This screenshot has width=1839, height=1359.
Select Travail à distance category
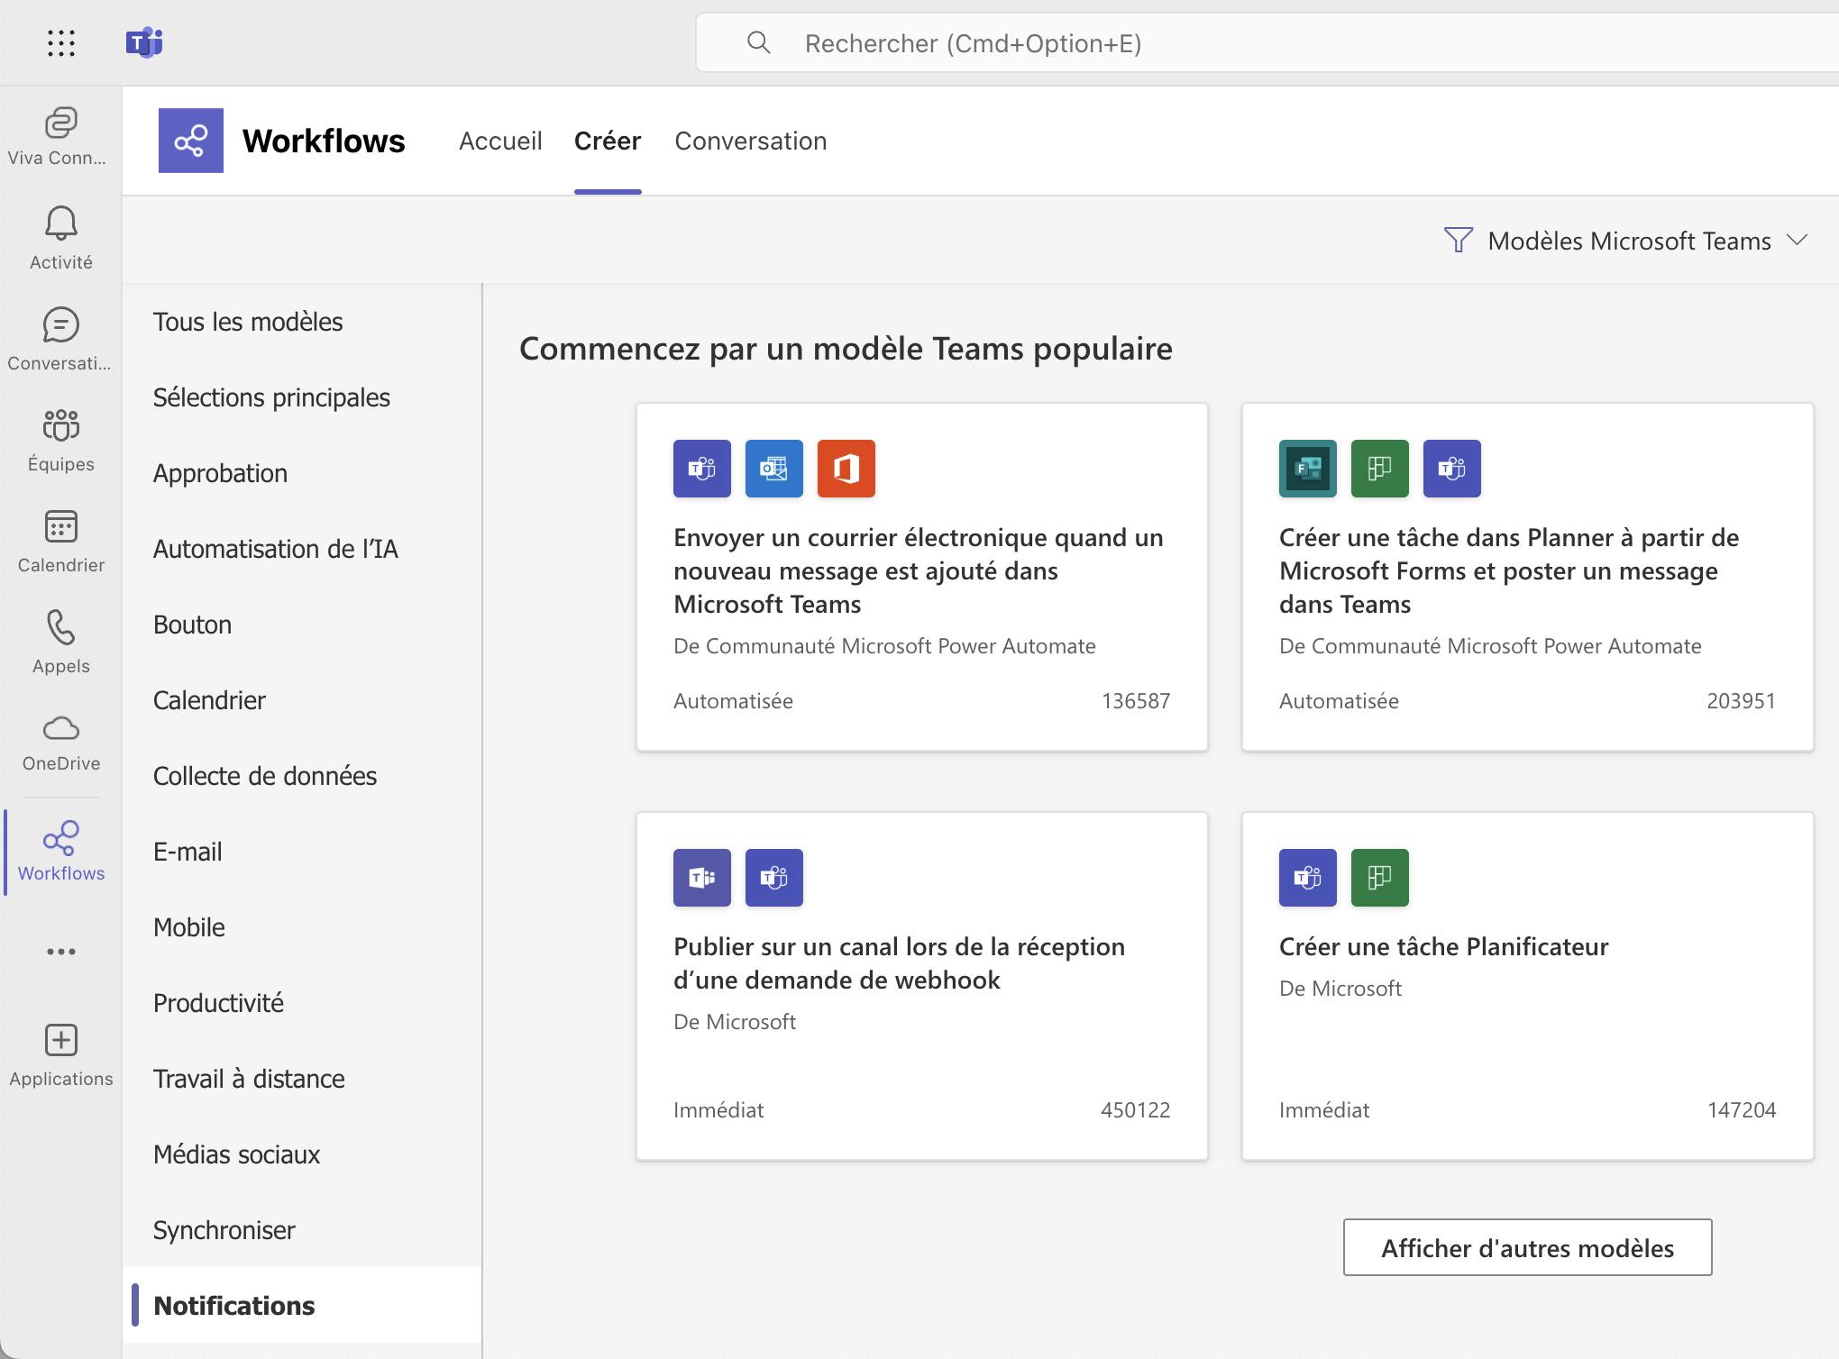pos(302,1079)
